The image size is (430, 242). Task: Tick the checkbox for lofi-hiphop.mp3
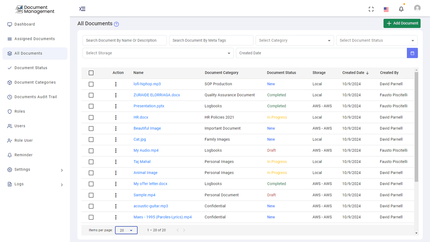coord(91,84)
